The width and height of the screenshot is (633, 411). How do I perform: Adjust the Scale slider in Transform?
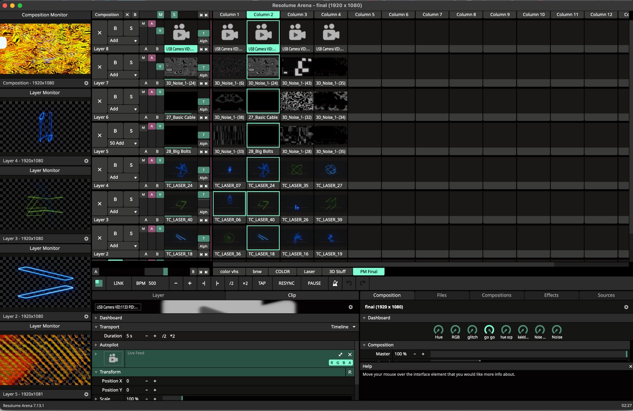256,398
